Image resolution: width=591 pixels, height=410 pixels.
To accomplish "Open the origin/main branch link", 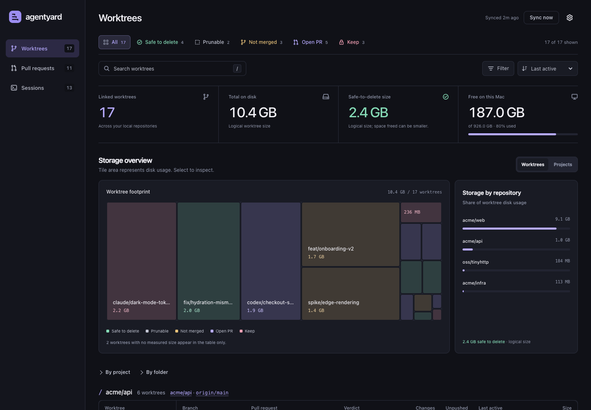I will pyautogui.click(x=212, y=393).
